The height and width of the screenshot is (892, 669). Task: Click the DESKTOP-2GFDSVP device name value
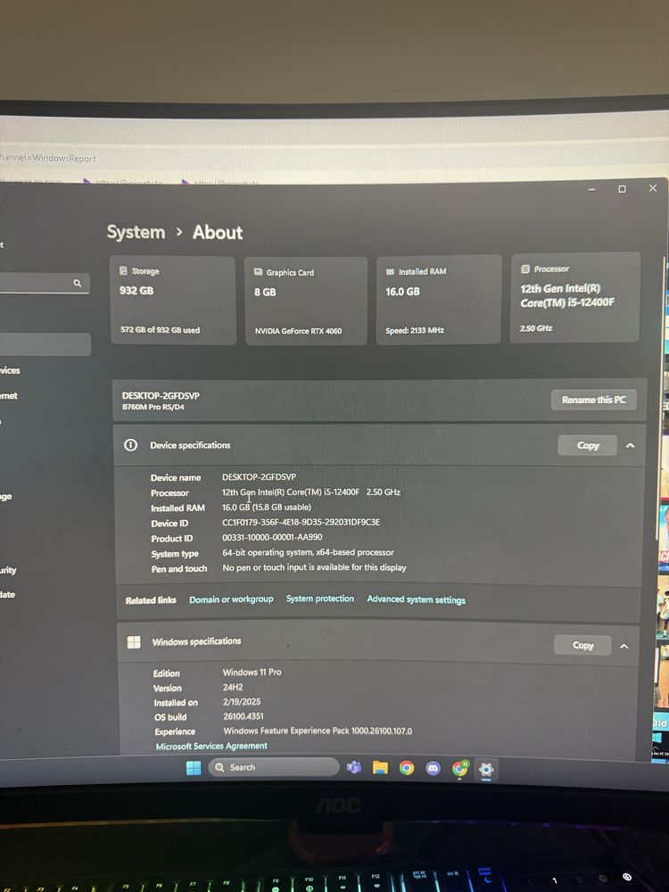click(259, 476)
